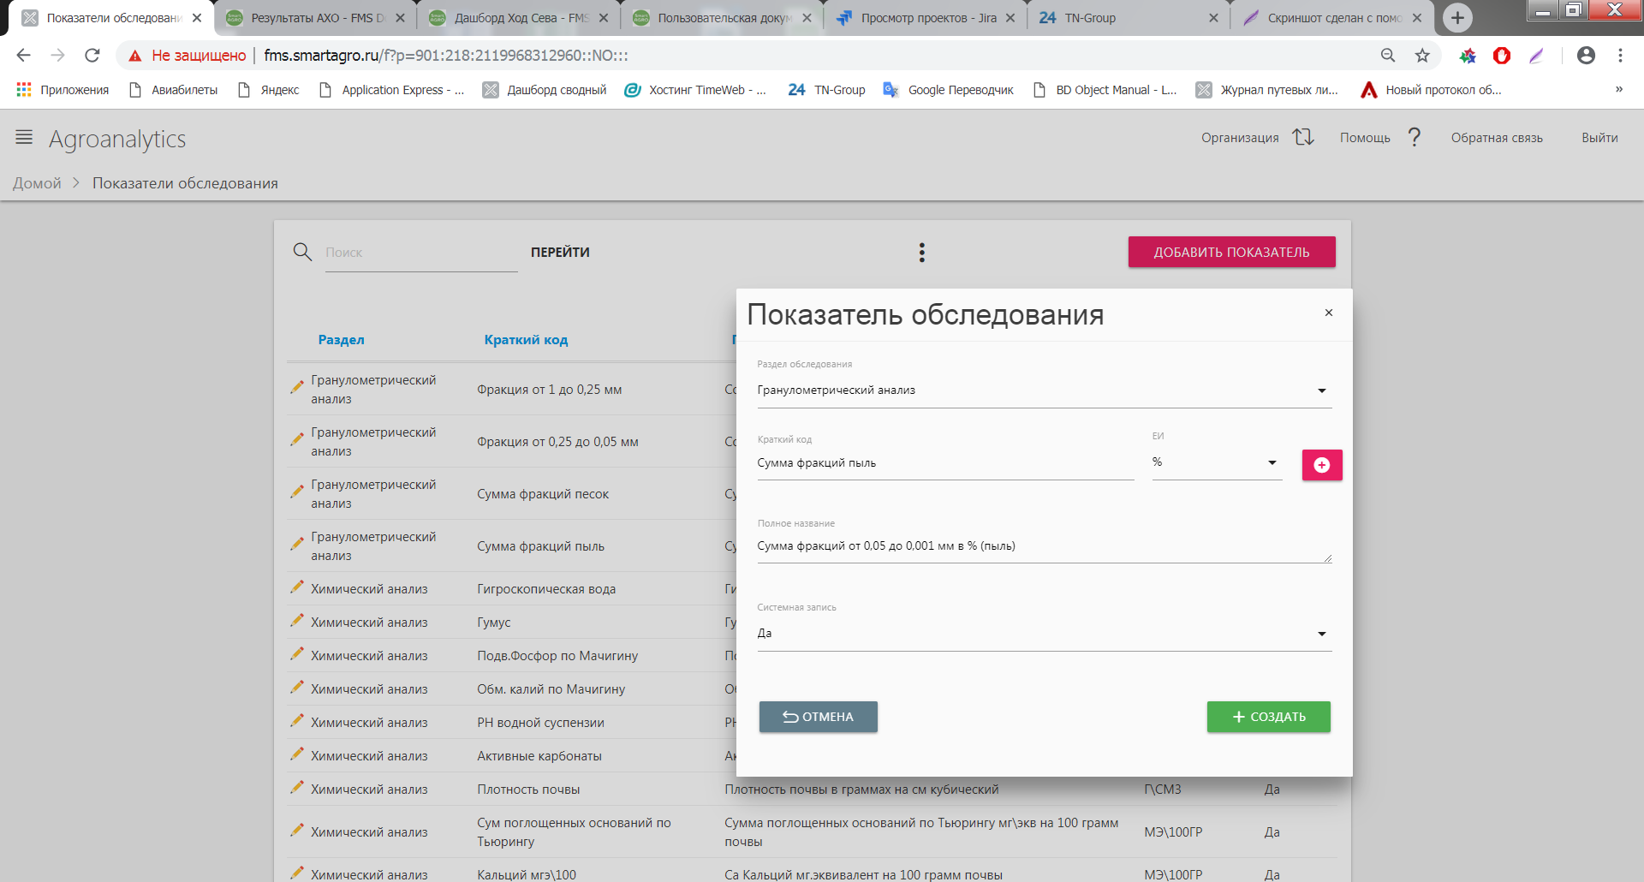The image size is (1644, 882).
Task: Click the pink plus icon beside the ЕИ field
Action: 1321,465
